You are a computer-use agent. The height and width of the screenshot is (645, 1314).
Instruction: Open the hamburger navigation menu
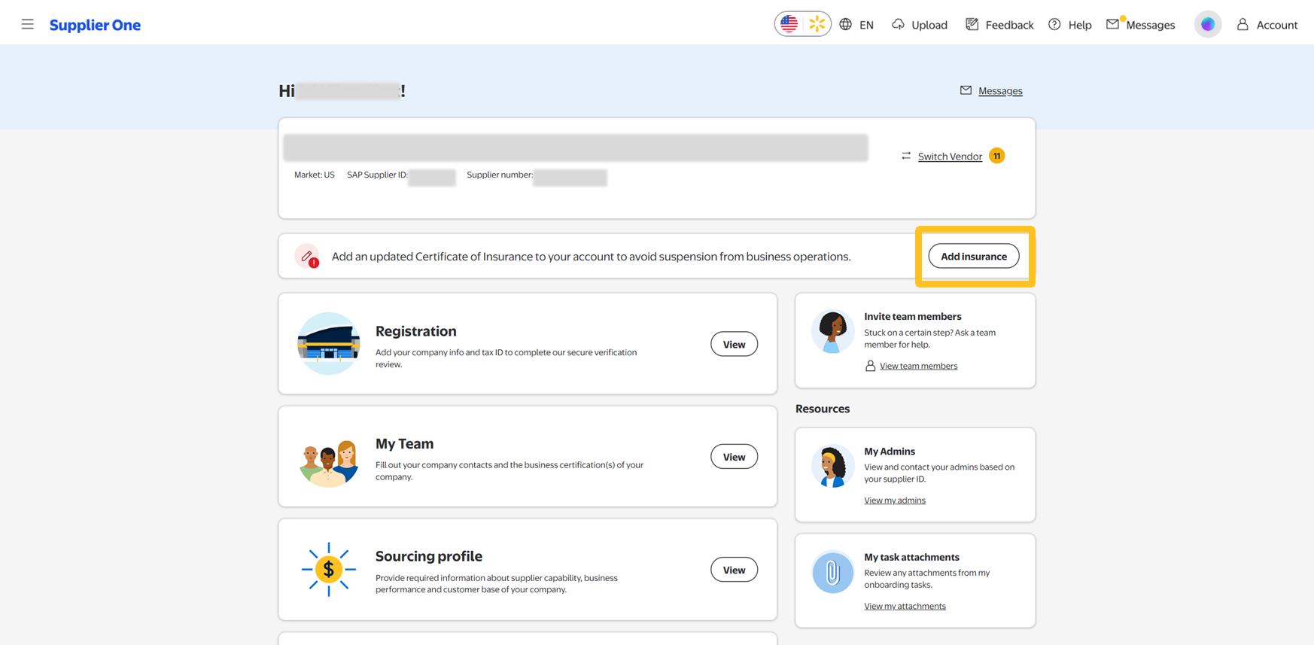[x=28, y=25]
